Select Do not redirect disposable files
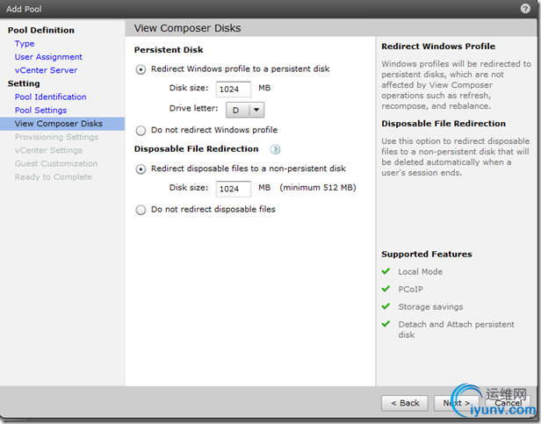 (x=141, y=210)
